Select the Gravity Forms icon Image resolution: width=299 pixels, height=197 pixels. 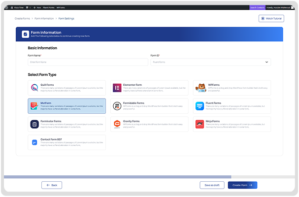117,124
